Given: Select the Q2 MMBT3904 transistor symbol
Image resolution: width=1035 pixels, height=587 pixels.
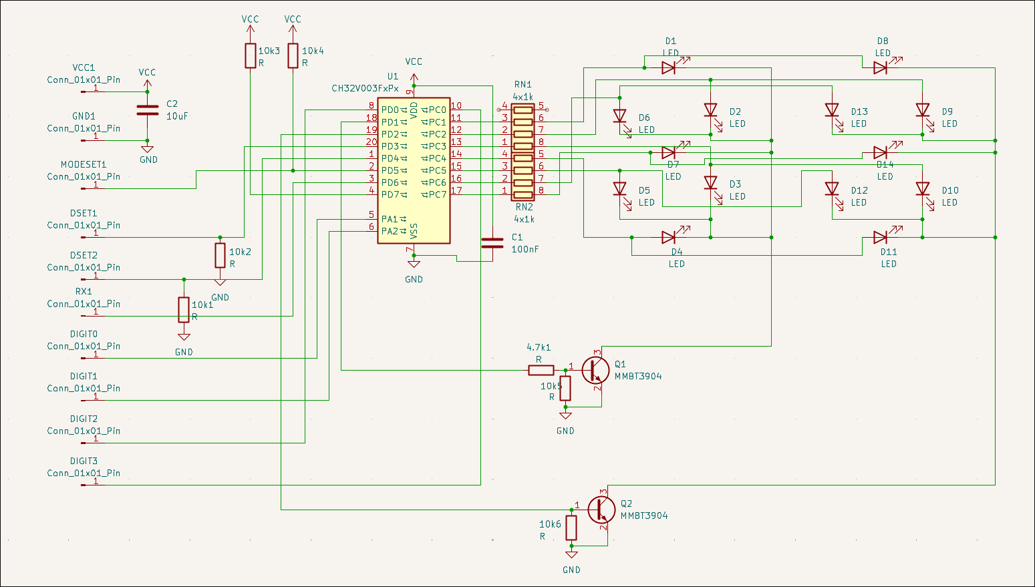Looking at the screenshot, I should pyautogui.click(x=601, y=510).
